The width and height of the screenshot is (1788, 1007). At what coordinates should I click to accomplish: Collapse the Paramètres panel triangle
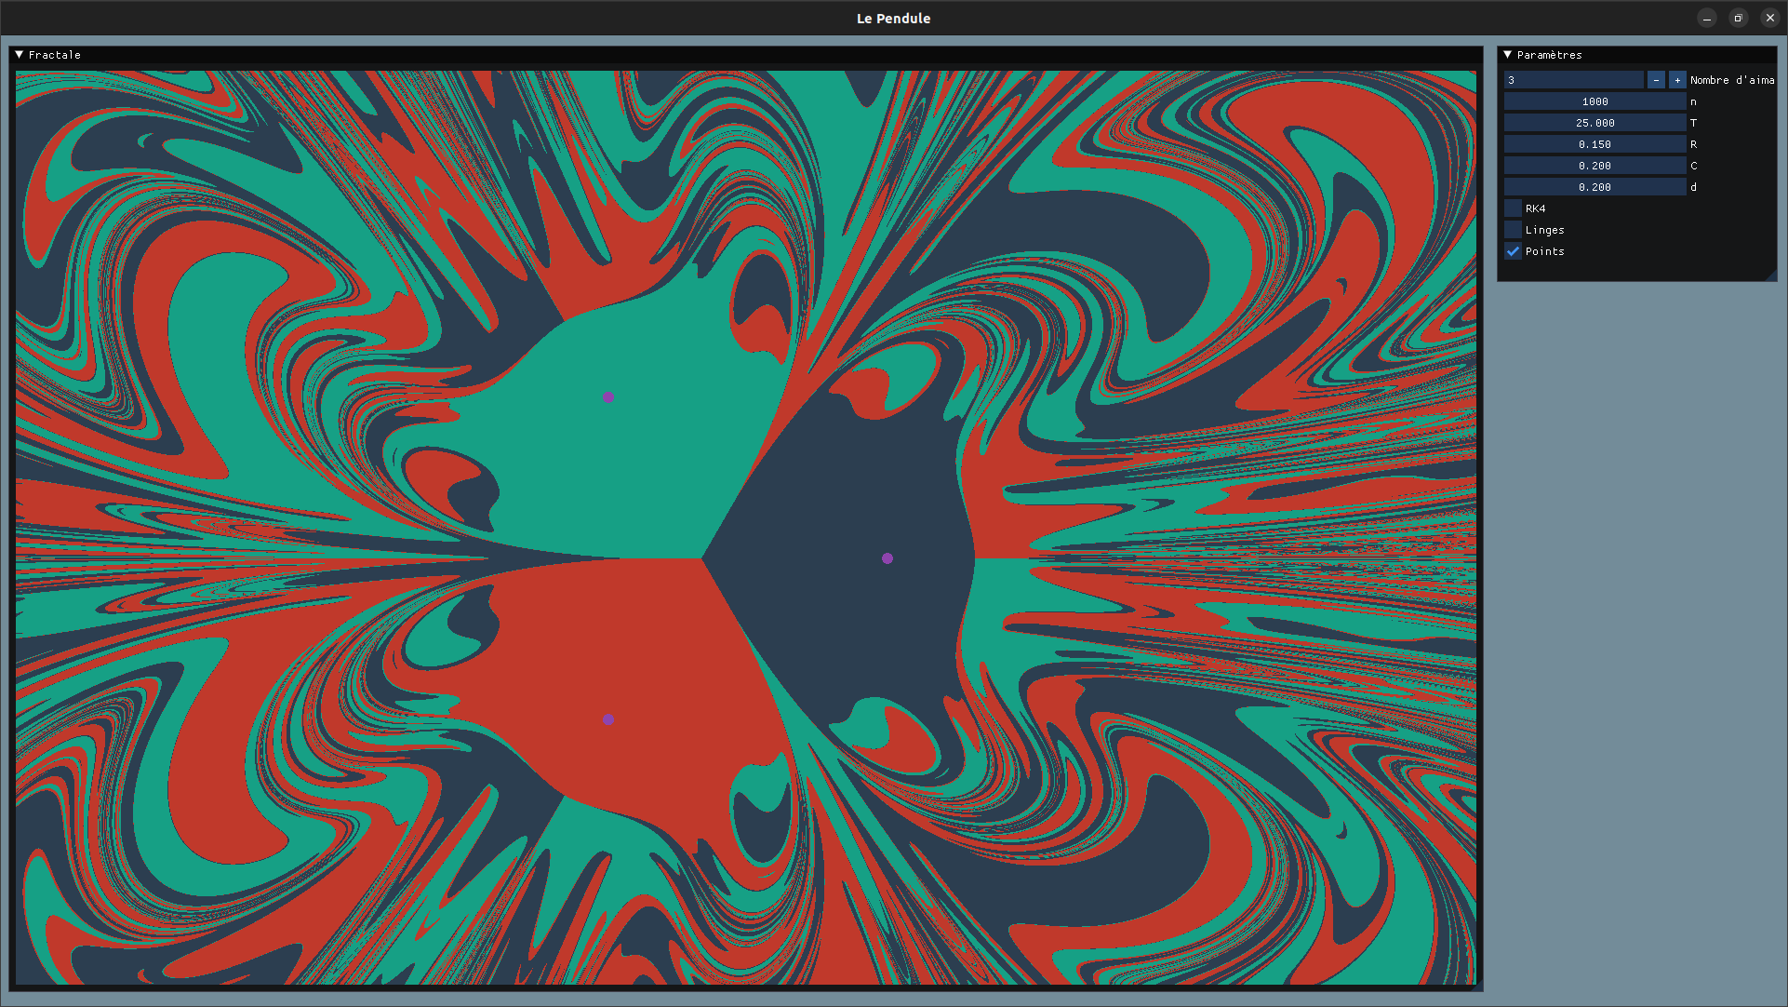1508,55
